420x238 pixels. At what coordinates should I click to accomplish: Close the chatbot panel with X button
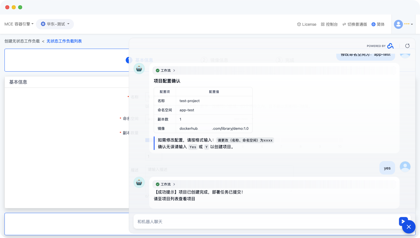409,227
